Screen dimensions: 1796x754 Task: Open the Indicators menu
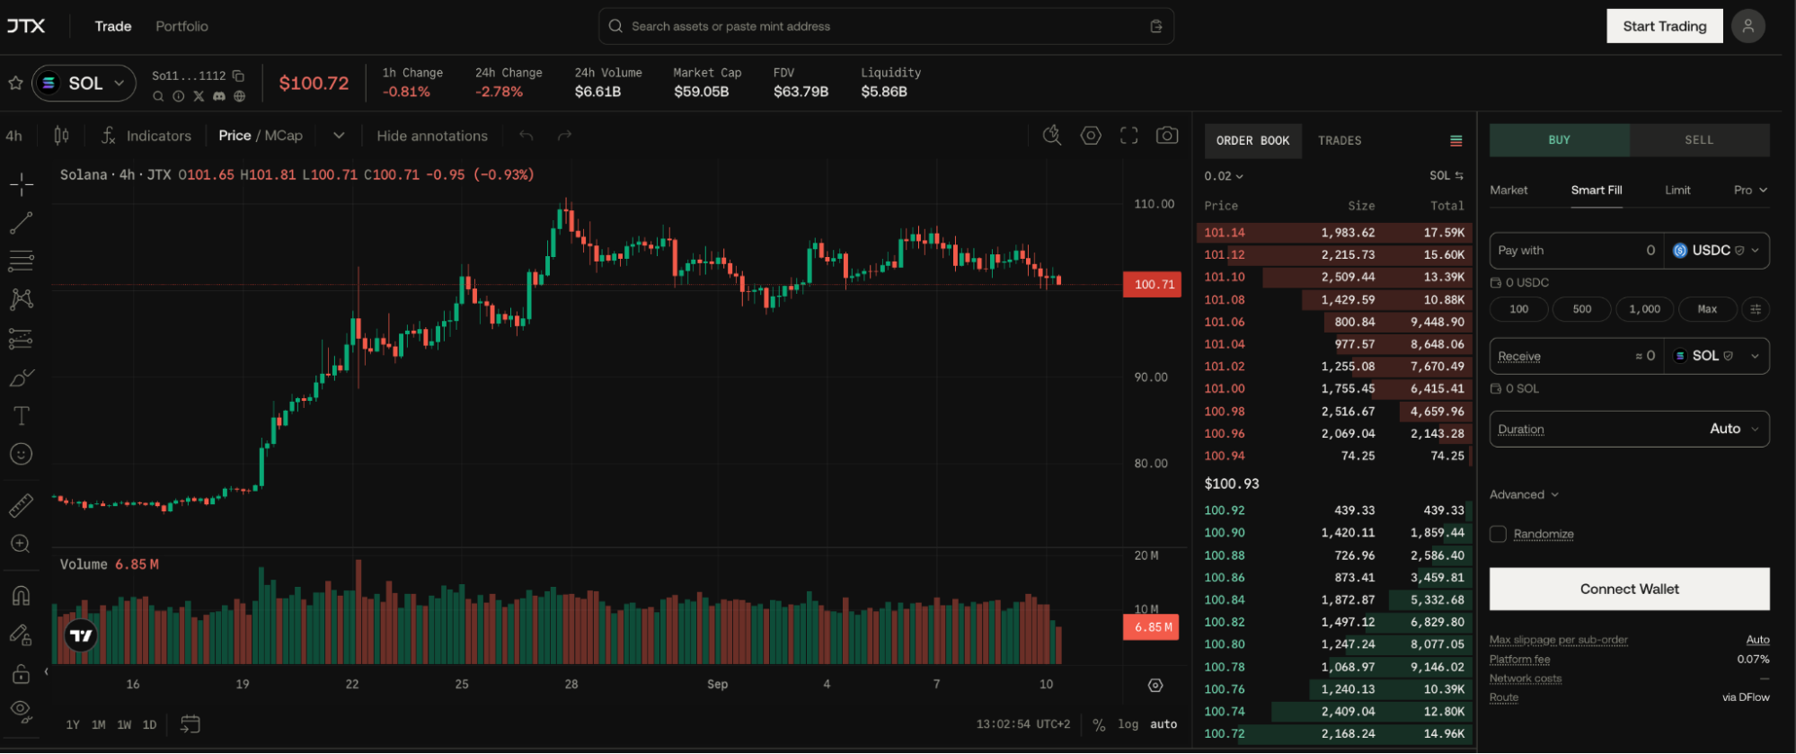pos(146,136)
